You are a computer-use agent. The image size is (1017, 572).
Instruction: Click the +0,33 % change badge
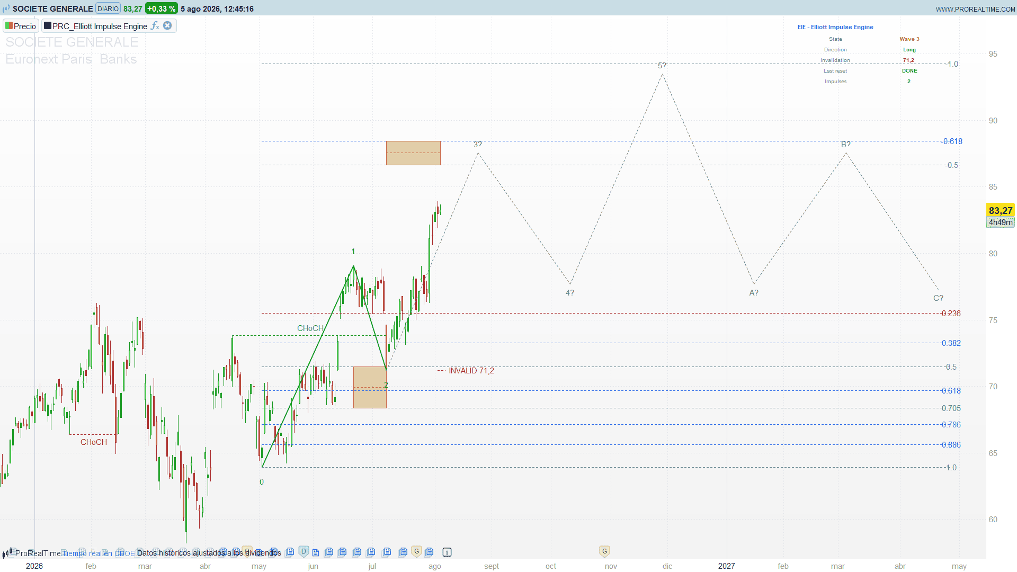(161, 8)
